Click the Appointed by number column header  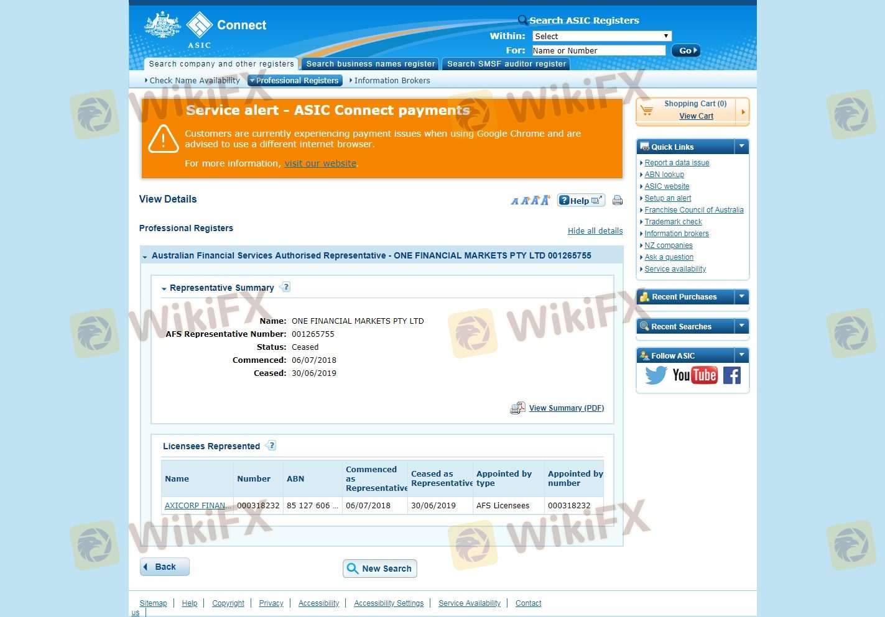574,478
